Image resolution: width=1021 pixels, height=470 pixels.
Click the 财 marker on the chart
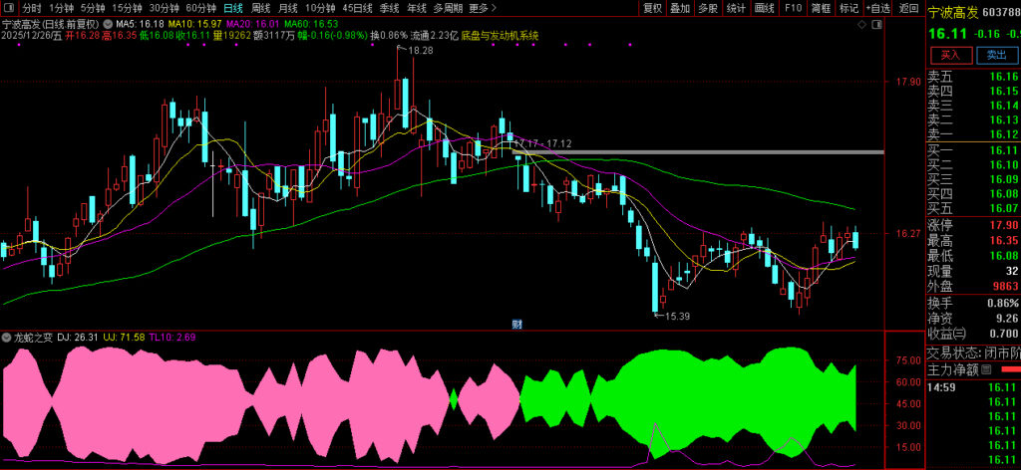[517, 323]
